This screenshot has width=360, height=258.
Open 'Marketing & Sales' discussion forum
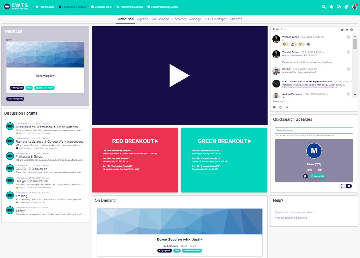click(29, 156)
